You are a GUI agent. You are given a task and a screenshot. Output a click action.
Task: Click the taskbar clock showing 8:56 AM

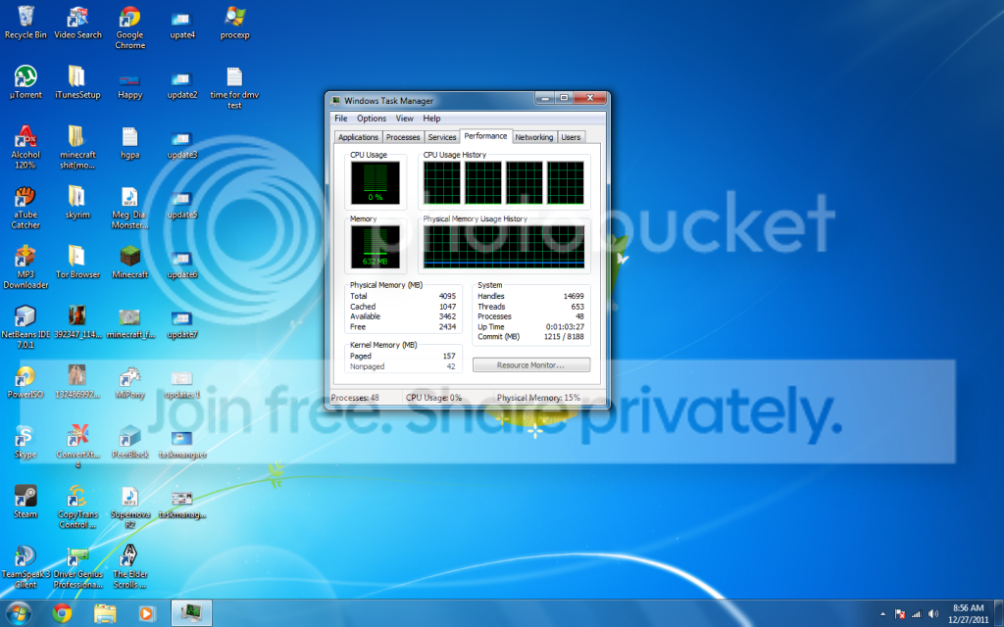tap(968, 613)
